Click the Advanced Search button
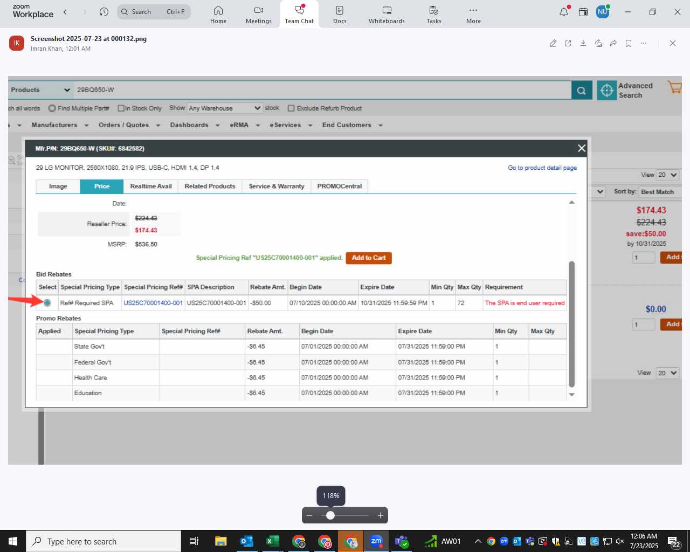The width and height of the screenshot is (690, 552). pyautogui.click(x=625, y=91)
